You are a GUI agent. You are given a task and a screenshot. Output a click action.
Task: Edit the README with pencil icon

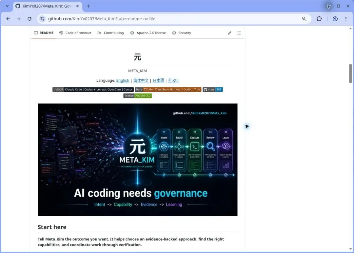229,33
